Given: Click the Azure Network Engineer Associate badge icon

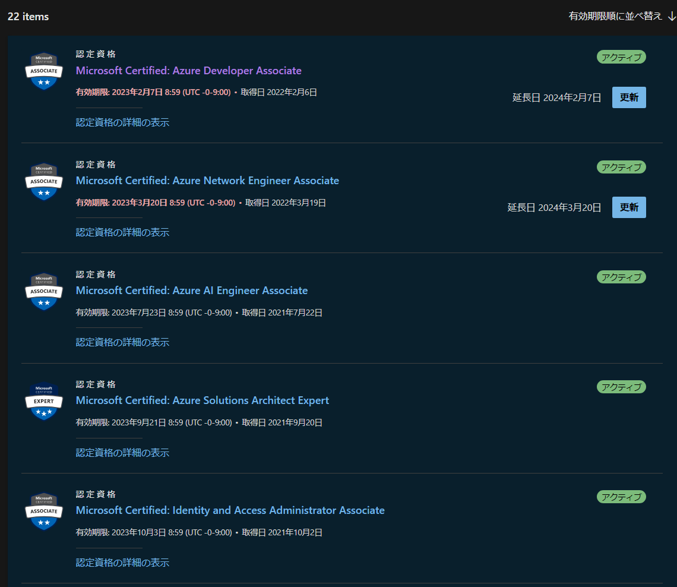Looking at the screenshot, I should click(44, 181).
